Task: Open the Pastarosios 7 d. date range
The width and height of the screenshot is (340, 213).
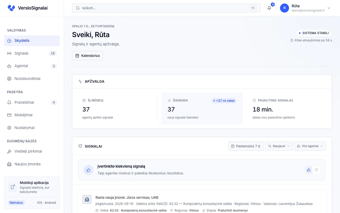Action: pyautogui.click(x=246, y=146)
